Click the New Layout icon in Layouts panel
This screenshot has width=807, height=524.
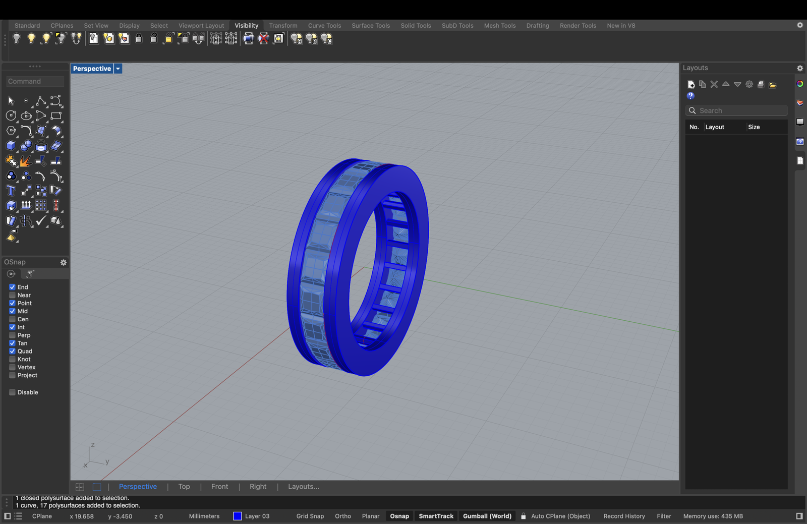(691, 84)
